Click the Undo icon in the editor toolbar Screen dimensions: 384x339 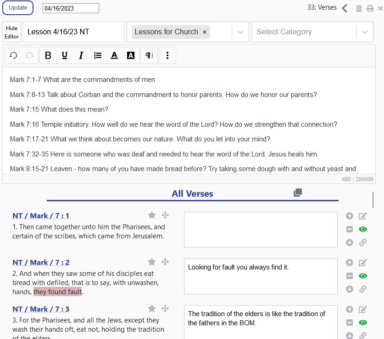[13, 55]
